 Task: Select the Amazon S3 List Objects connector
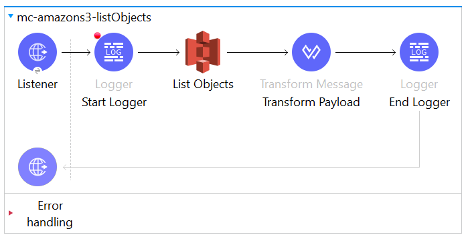203,52
